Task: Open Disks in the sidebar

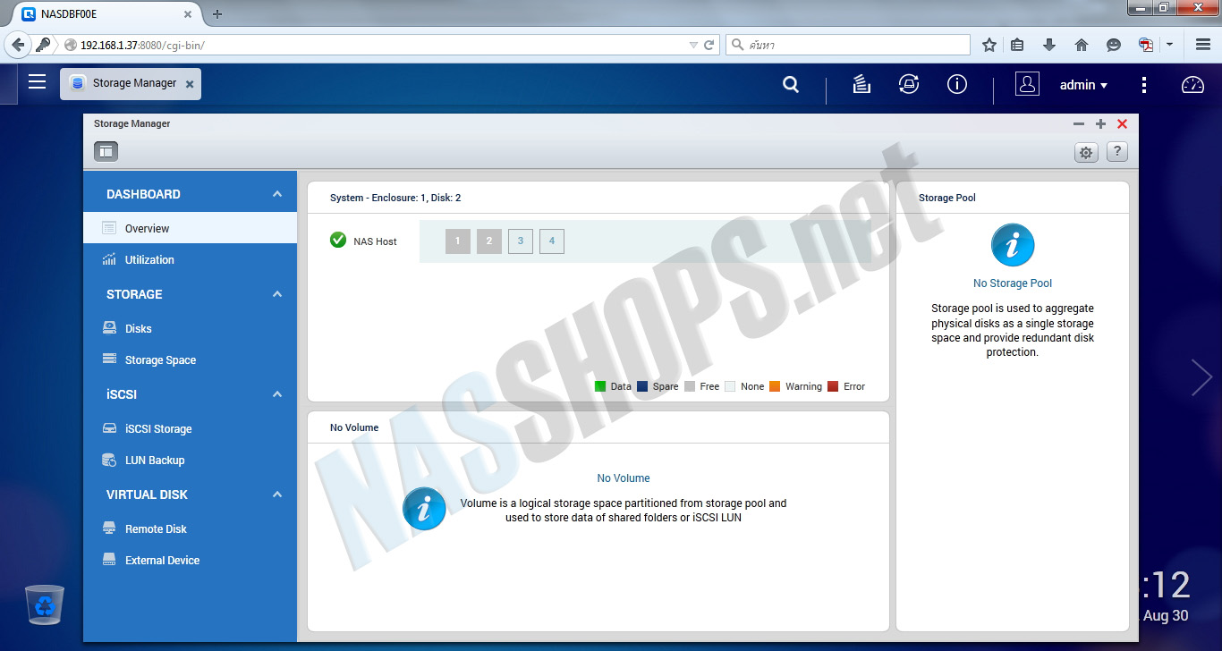Action: [x=190, y=328]
